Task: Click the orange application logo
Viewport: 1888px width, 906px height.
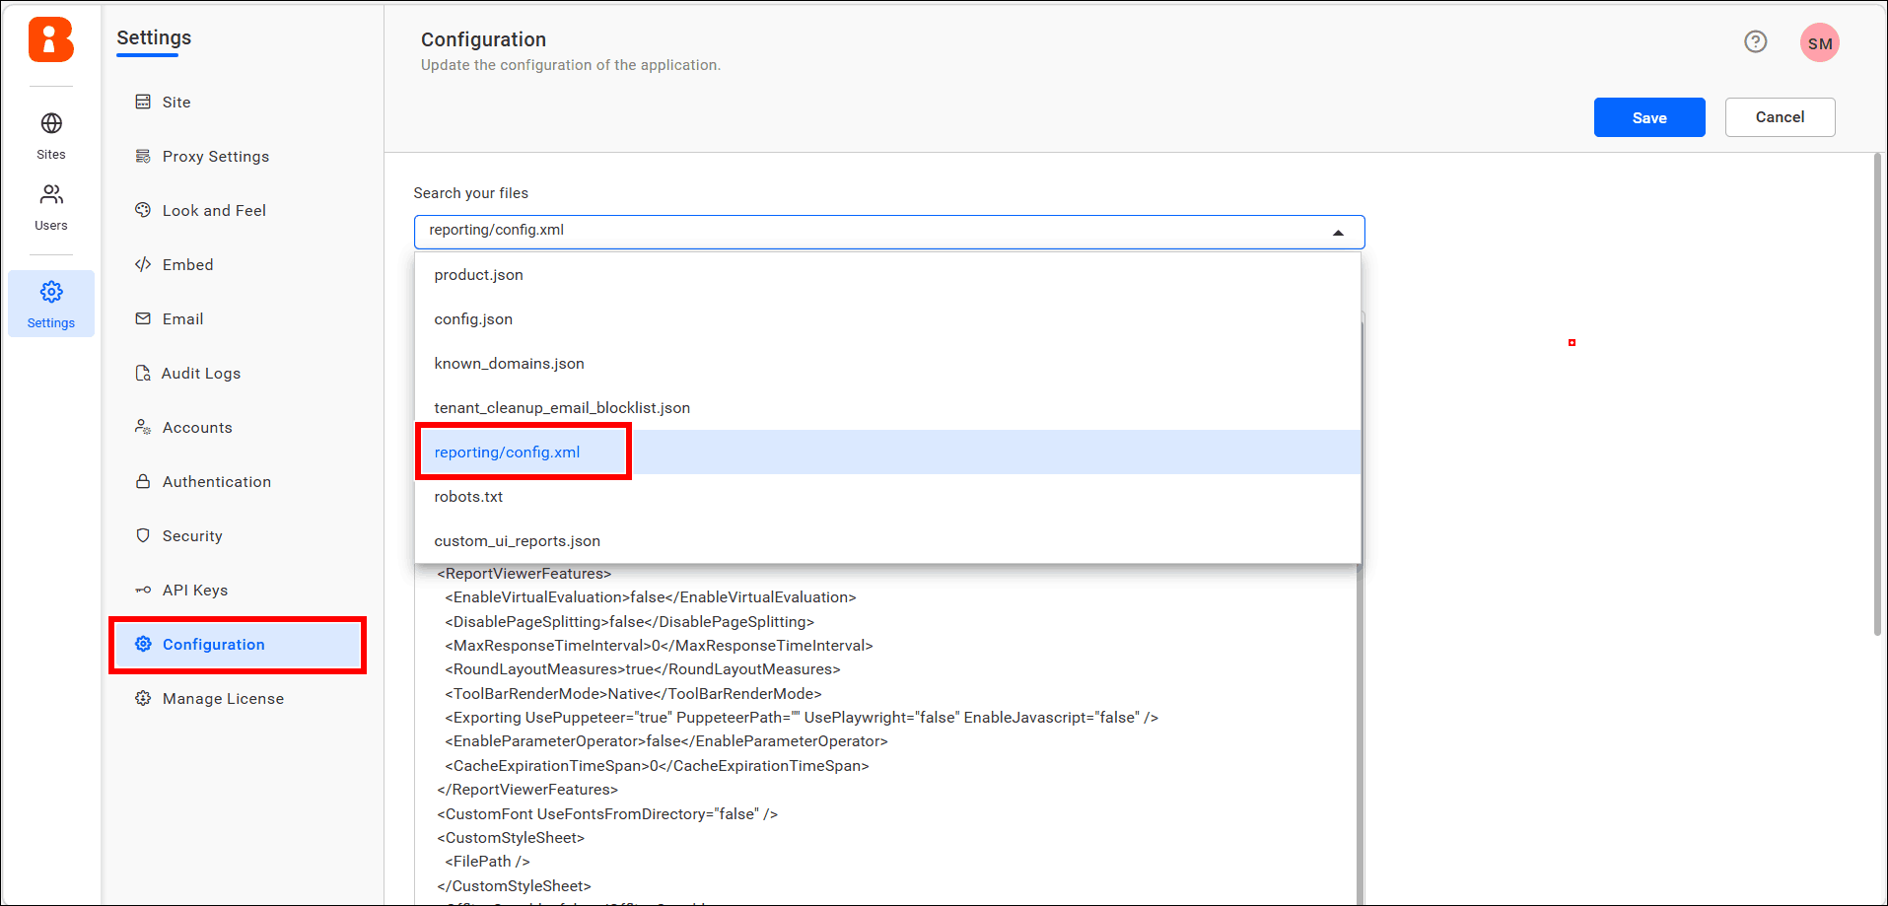Action: [50, 40]
